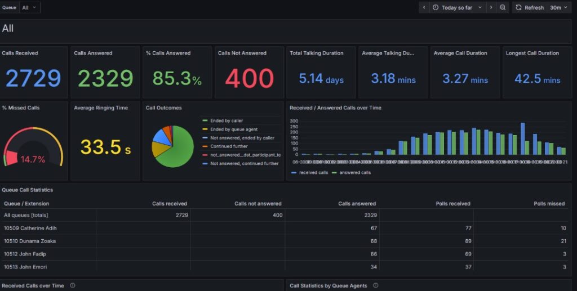Click the zoom out magnifier icon

(x=503, y=7)
